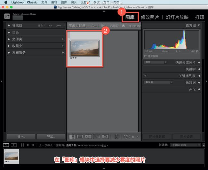Open file name source dropdown arrow
The image size is (208, 170).
point(108,145)
